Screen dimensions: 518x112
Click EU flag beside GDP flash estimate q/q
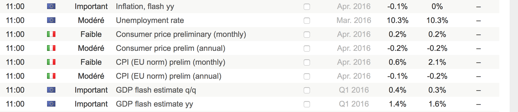[x=51, y=90]
